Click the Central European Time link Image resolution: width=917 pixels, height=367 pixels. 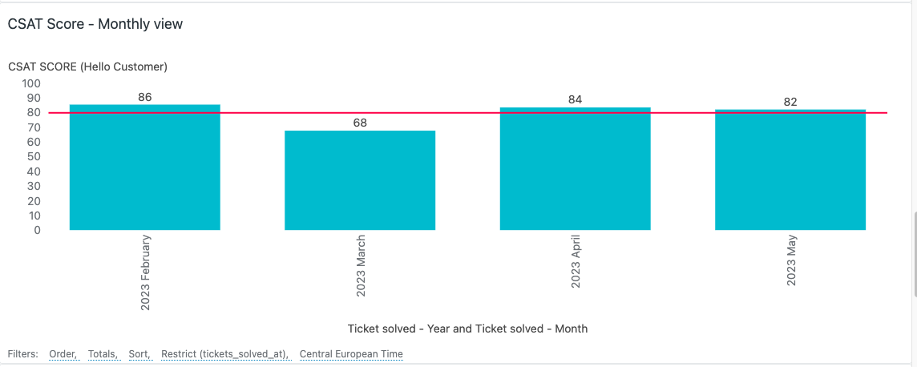click(351, 354)
